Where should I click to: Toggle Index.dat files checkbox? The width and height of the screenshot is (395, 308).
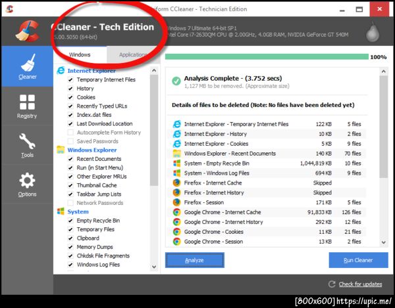(70, 115)
